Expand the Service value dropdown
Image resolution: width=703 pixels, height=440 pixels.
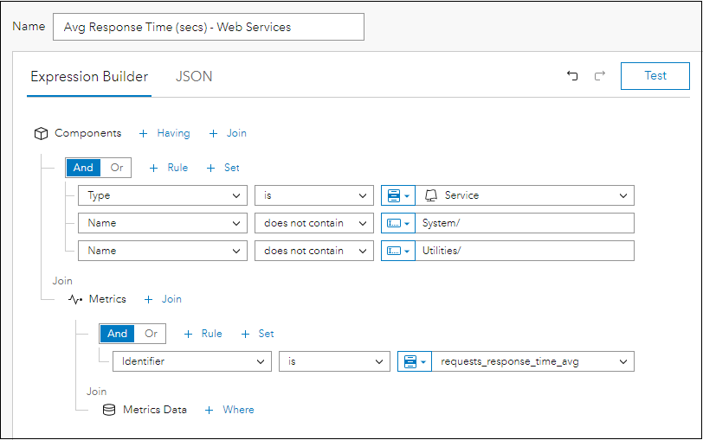click(x=525, y=195)
